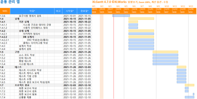Select task 테스트 수행
Screen dimensions: 197x99
25,79
